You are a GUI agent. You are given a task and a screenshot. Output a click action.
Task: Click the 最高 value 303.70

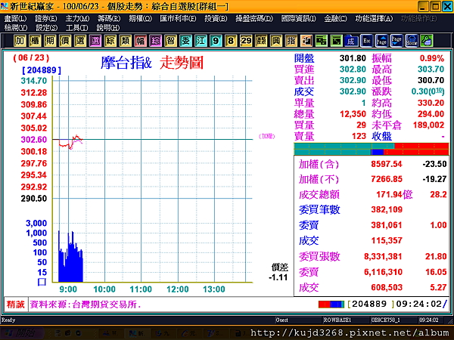click(431, 69)
